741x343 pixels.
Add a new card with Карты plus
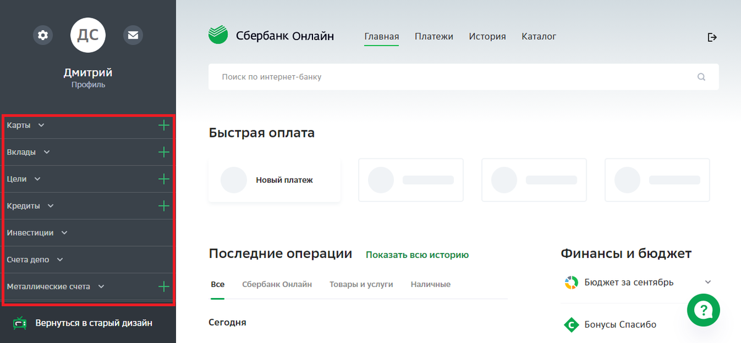(x=164, y=125)
